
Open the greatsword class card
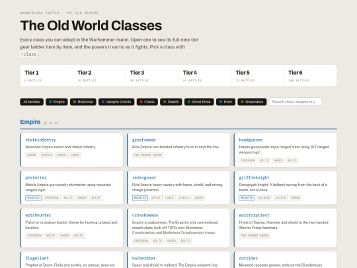pos(178,150)
